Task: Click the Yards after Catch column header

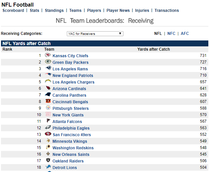Action: (154, 49)
